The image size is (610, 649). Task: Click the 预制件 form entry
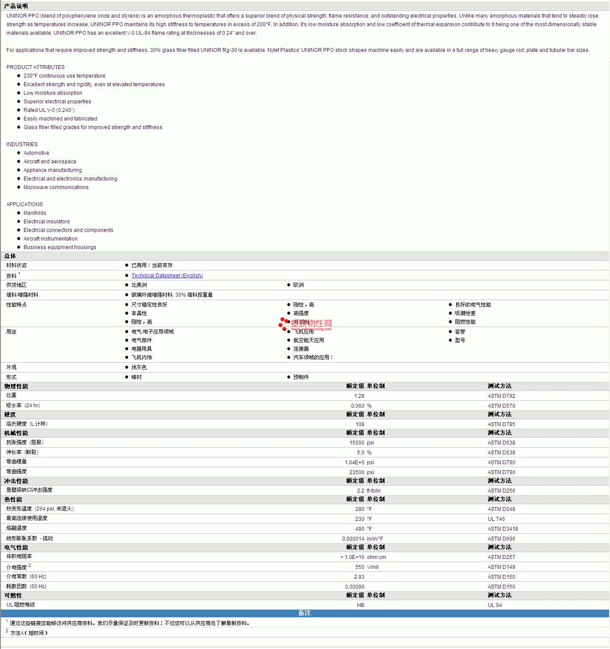[301, 377]
